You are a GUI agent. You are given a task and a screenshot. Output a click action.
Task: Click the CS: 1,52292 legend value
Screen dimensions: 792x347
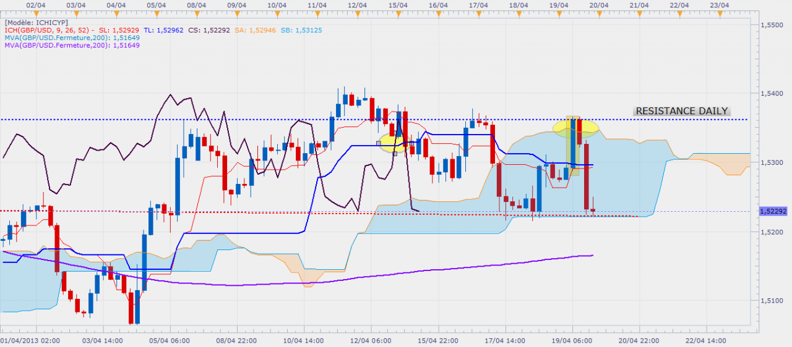coord(209,30)
